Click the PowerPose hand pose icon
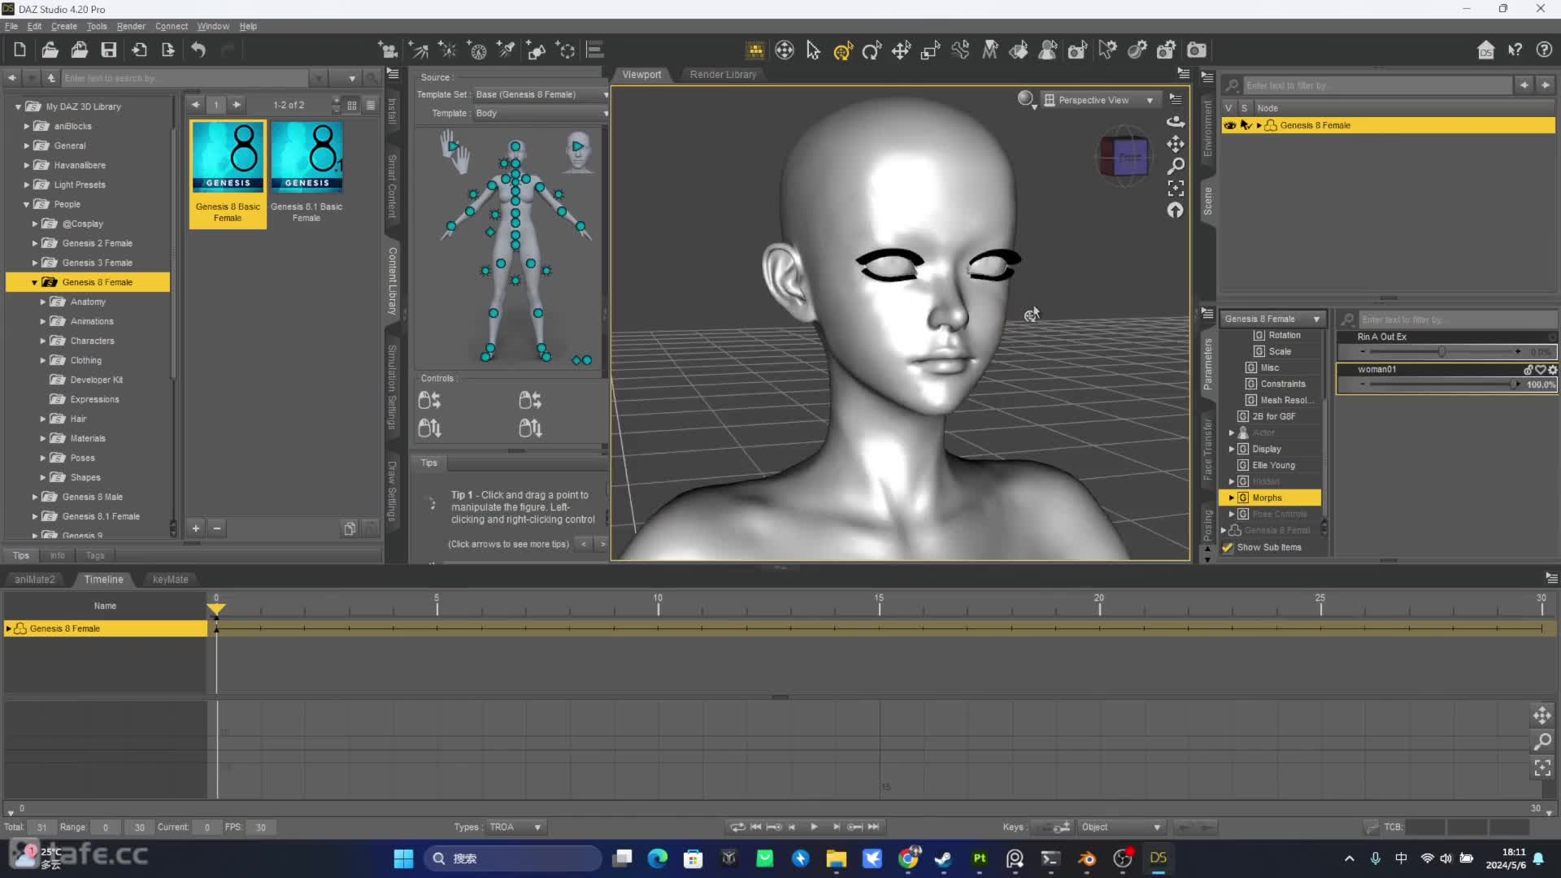1561x878 pixels. pyautogui.click(x=455, y=151)
